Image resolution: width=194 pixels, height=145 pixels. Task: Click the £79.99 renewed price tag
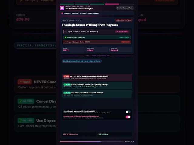coord(122,32)
